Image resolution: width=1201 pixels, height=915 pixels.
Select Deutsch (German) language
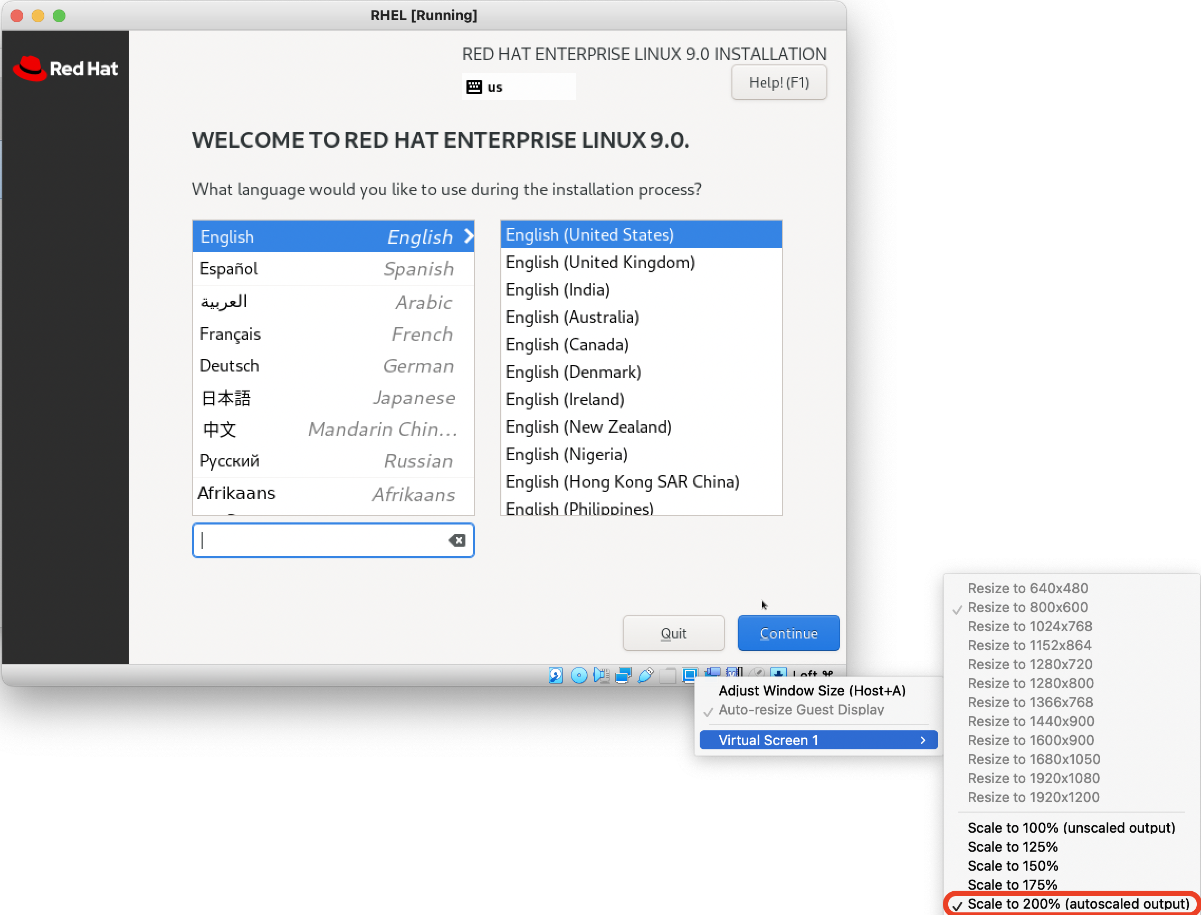coord(333,366)
